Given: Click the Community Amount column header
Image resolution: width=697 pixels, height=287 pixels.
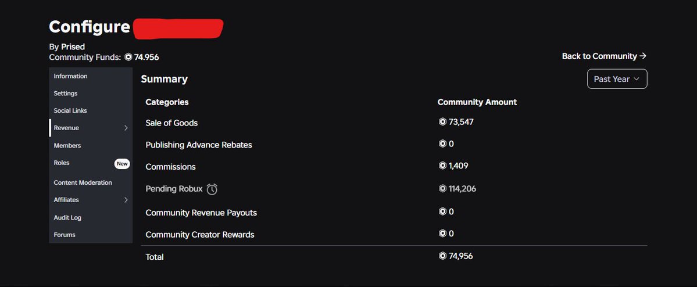Looking at the screenshot, I should (x=477, y=102).
